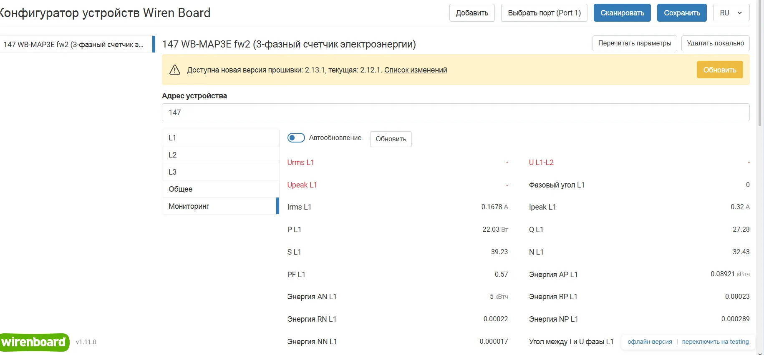Click the P L1 value 22.03 Вт

(495, 230)
